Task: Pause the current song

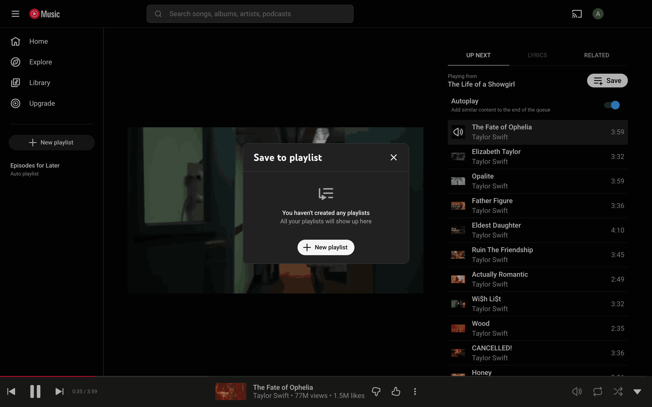Action: click(x=35, y=391)
